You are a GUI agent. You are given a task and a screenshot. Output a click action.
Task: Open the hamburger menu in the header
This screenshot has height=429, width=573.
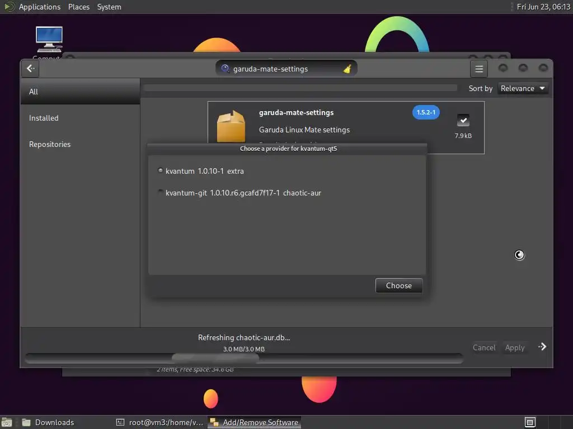[x=479, y=69]
